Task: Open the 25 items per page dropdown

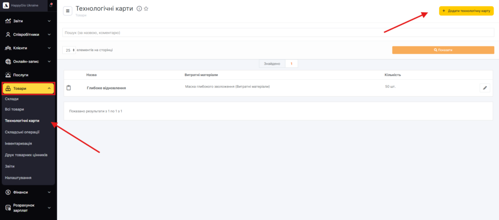Action: point(69,50)
